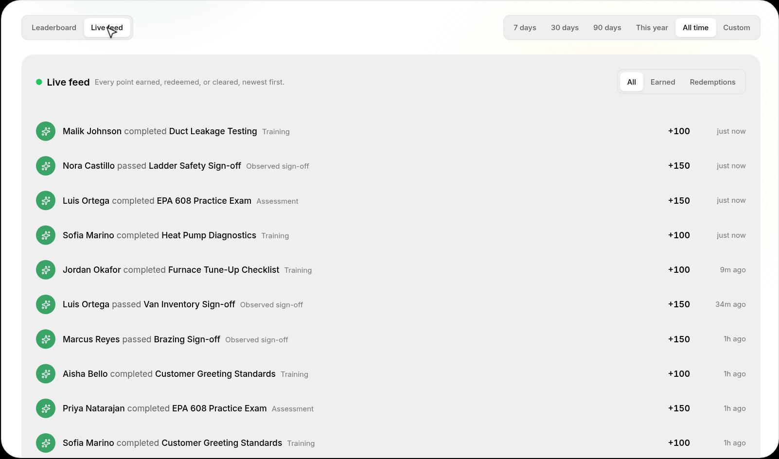Set the time range to 30 days
Viewport: 779px width, 459px height.
pyautogui.click(x=565, y=28)
